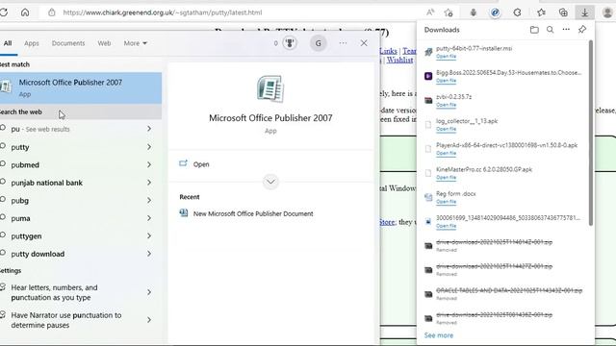Click the browser extension icon beside microphone
This screenshot has width=616, height=346.
495,12
